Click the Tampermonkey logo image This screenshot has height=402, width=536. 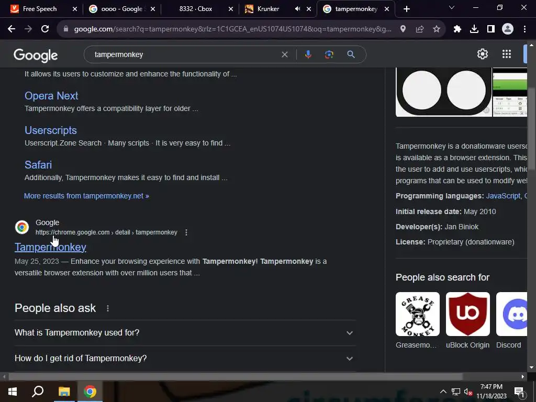point(444,92)
